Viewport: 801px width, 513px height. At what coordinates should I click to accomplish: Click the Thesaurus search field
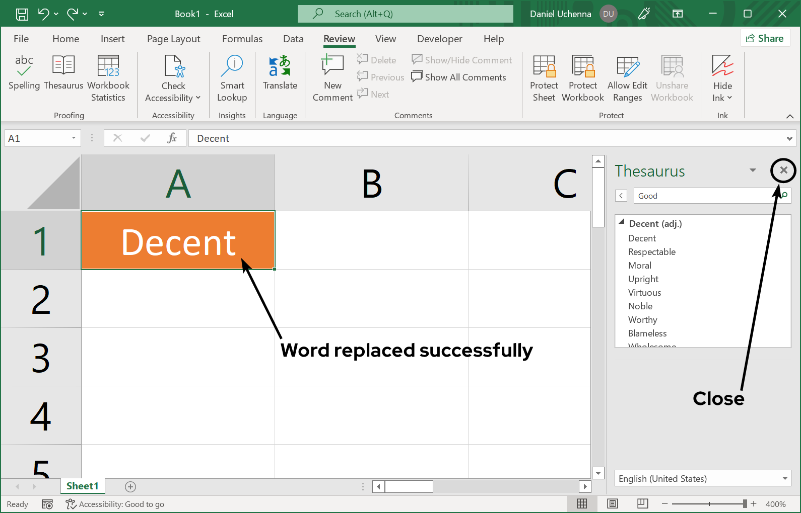[703, 196]
